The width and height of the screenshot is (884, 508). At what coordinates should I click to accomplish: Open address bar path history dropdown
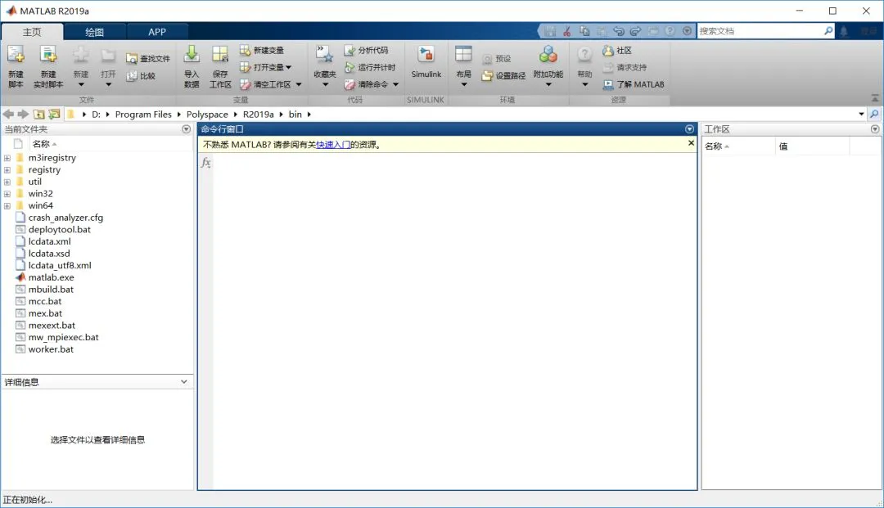(x=861, y=114)
